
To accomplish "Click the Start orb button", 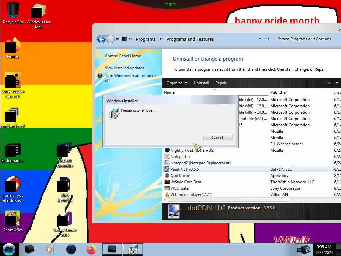I will (9, 249).
